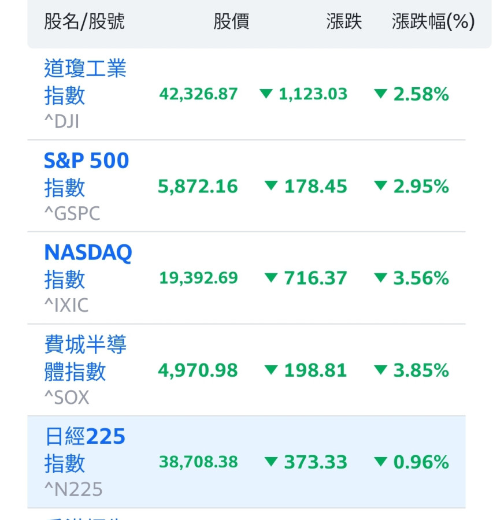Screen dimensions: 493x520
Task: Sort by the 股價 column header
Action: click(x=231, y=22)
